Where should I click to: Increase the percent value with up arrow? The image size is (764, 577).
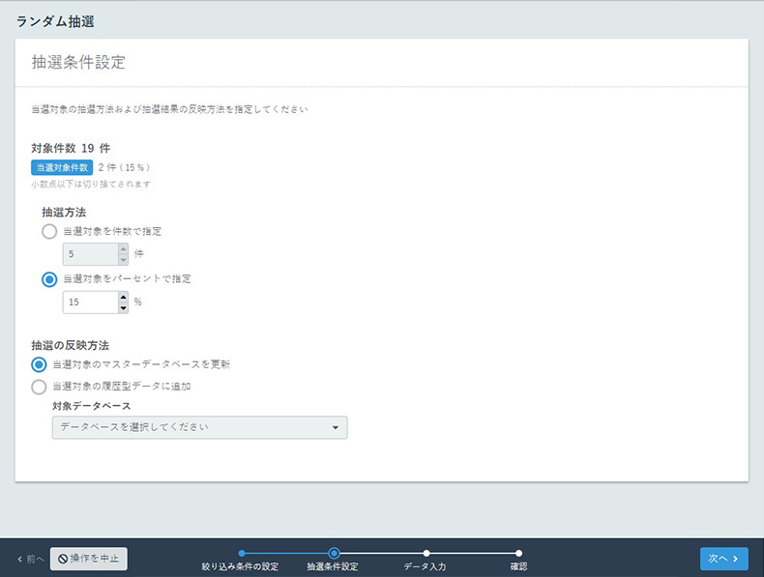coord(123,297)
